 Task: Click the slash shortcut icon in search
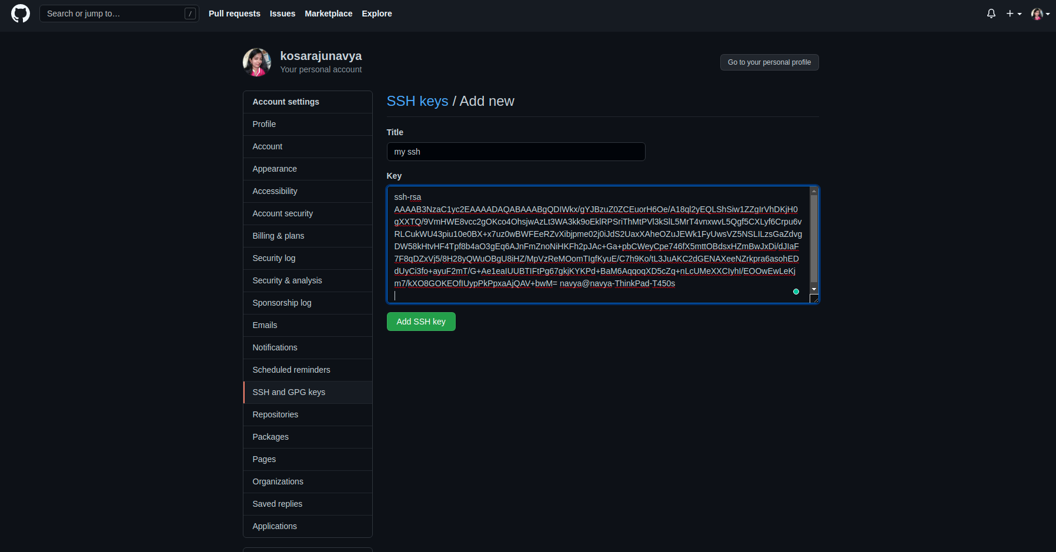pos(190,14)
